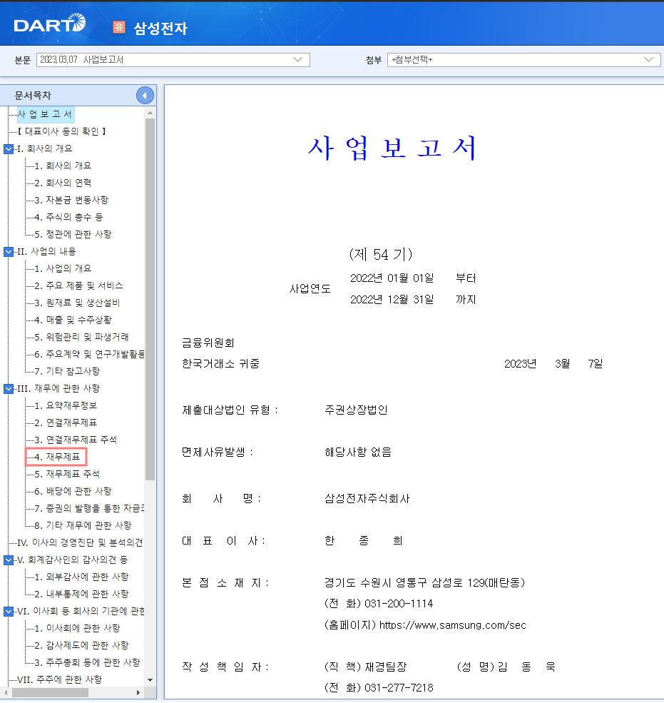This screenshot has width=664, height=703.
Task: Open 4. 재무제표 entry
Action: pos(57,457)
